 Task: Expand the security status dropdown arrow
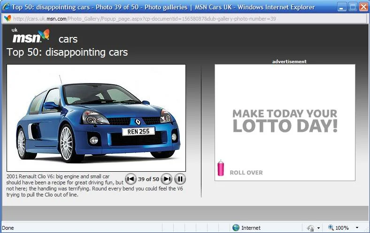click(318, 228)
